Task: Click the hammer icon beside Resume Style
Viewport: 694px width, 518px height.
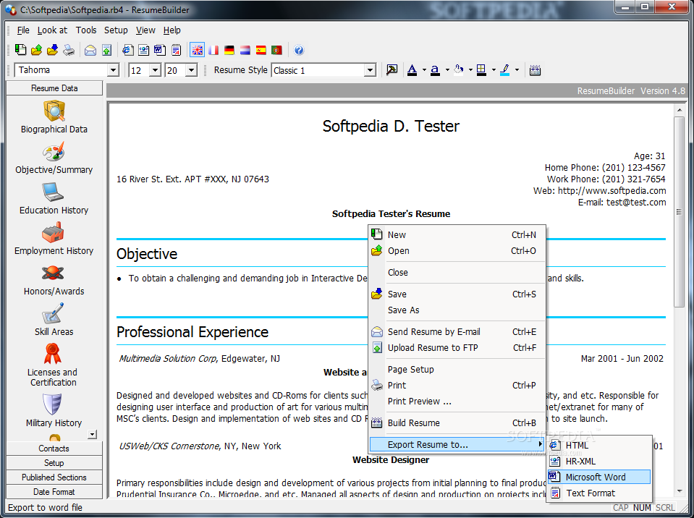Action: click(392, 70)
